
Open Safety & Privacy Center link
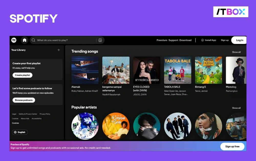click(x=28, y=114)
